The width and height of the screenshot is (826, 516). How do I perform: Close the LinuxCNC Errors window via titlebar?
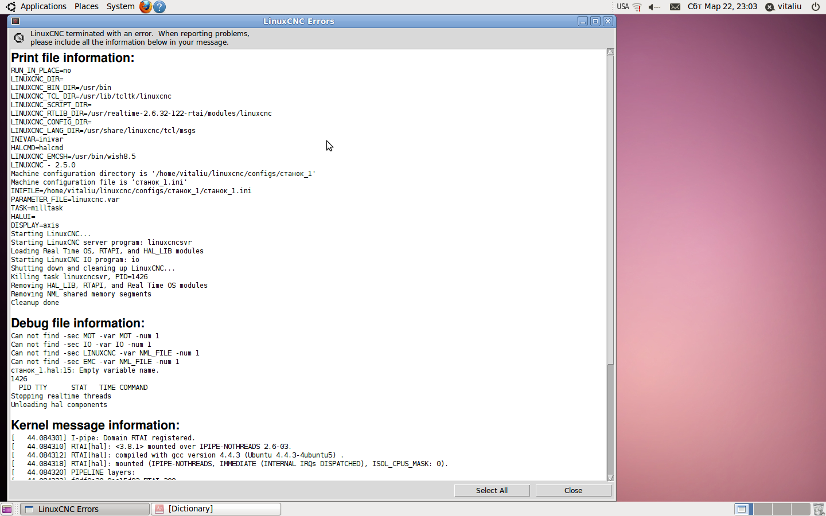pos(608,21)
